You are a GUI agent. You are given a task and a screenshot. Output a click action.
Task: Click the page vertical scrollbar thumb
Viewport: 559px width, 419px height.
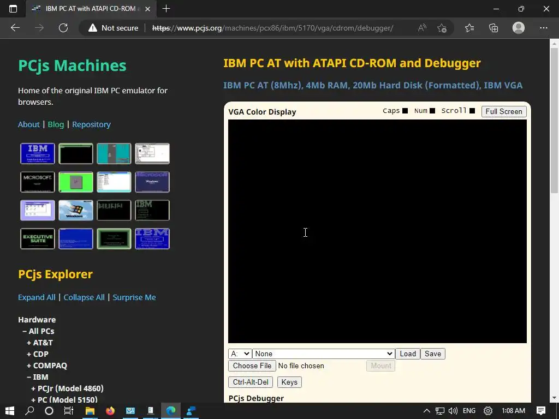pyautogui.click(x=554, y=121)
